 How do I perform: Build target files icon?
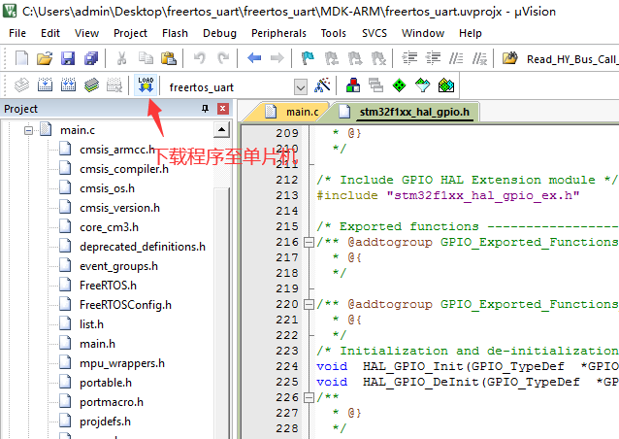pos(45,84)
